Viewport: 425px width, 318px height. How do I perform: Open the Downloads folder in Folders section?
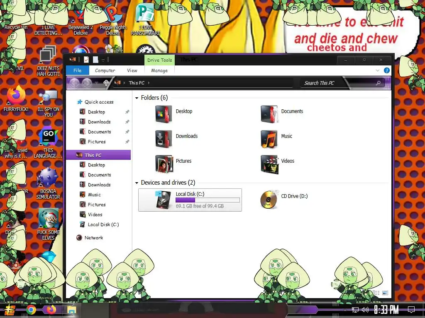point(176,139)
